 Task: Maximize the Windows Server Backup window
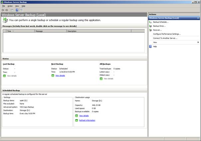pyautogui.click(x=195, y=2)
